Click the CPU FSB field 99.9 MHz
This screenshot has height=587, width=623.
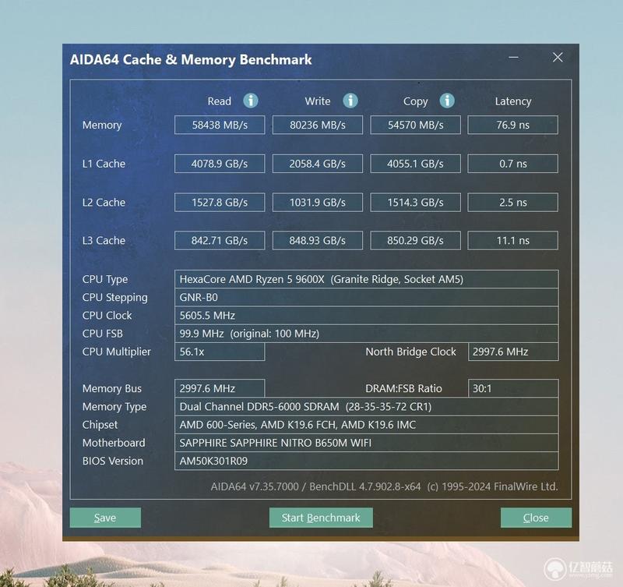tap(366, 334)
